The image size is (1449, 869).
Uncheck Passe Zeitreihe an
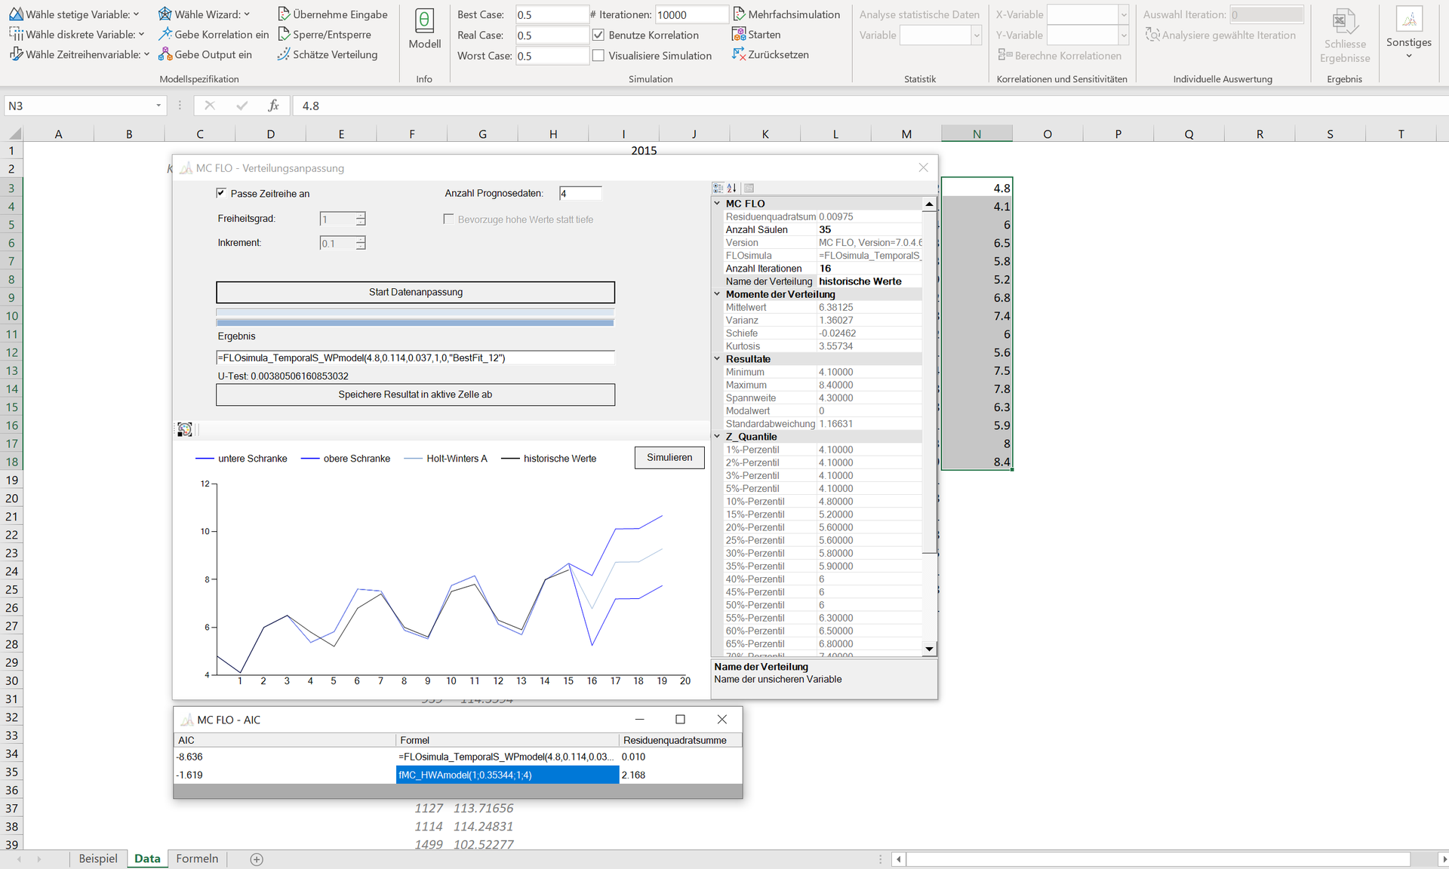(220, 193)
